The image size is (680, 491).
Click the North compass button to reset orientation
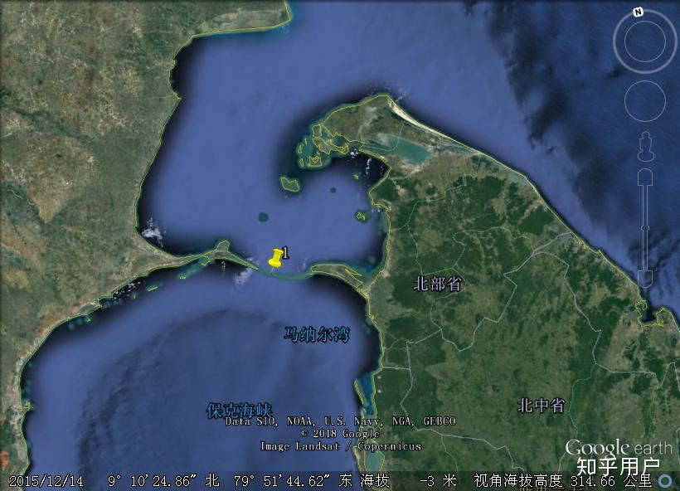[x=637, y=12]
